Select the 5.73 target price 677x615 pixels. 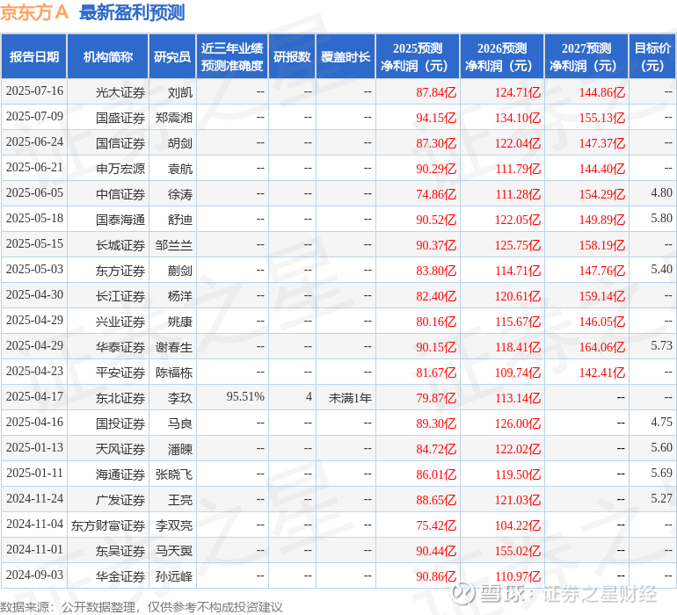pos(661,345)
